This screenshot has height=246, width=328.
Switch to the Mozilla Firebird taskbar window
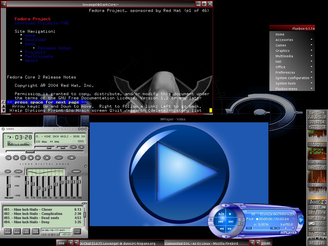pos(206,243)
